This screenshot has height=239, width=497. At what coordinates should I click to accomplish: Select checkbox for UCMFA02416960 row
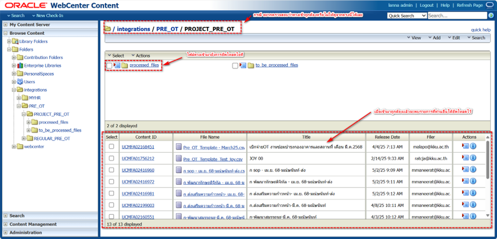pyautogui.click(x=111, y=170)
